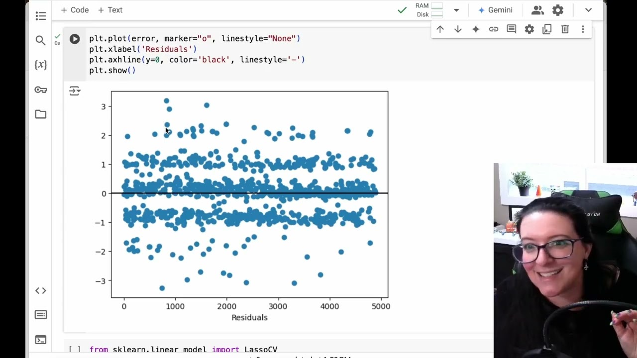The image size is (637, 358).
Task: Run the plt.plot cell
Action: [x=75, y=39]
